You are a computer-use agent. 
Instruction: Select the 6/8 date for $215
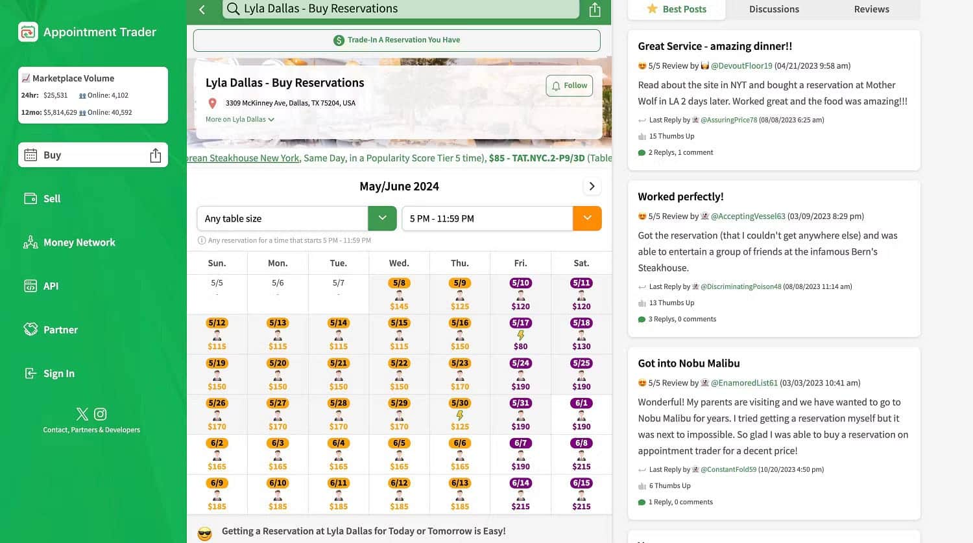tap(581, 454)
